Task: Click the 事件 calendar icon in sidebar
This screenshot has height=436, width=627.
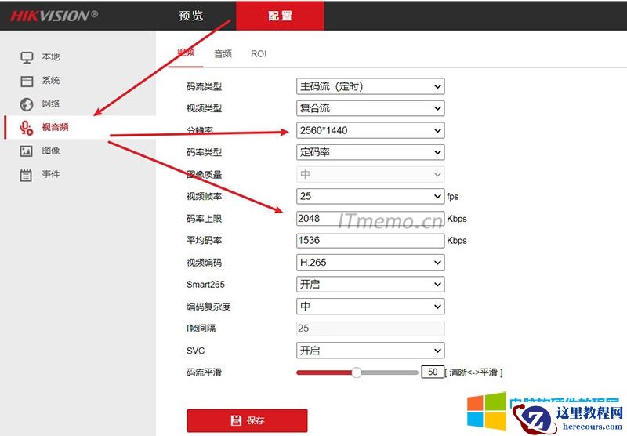Action: [26, 175]
